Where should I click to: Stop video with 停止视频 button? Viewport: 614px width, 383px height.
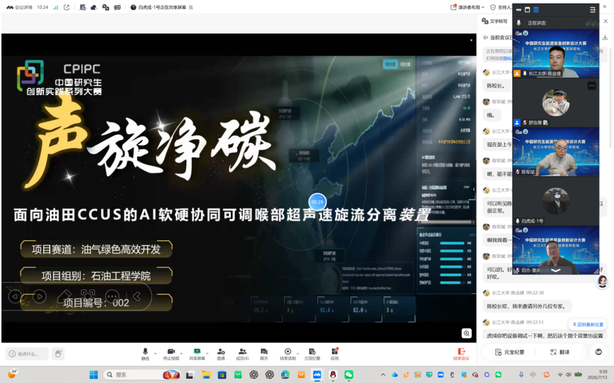tap(171, 354)
